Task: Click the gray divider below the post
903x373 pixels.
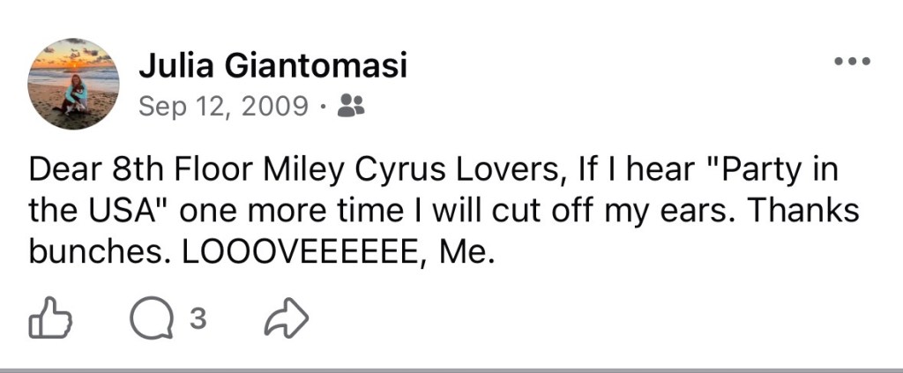Action: click(451, 370)
